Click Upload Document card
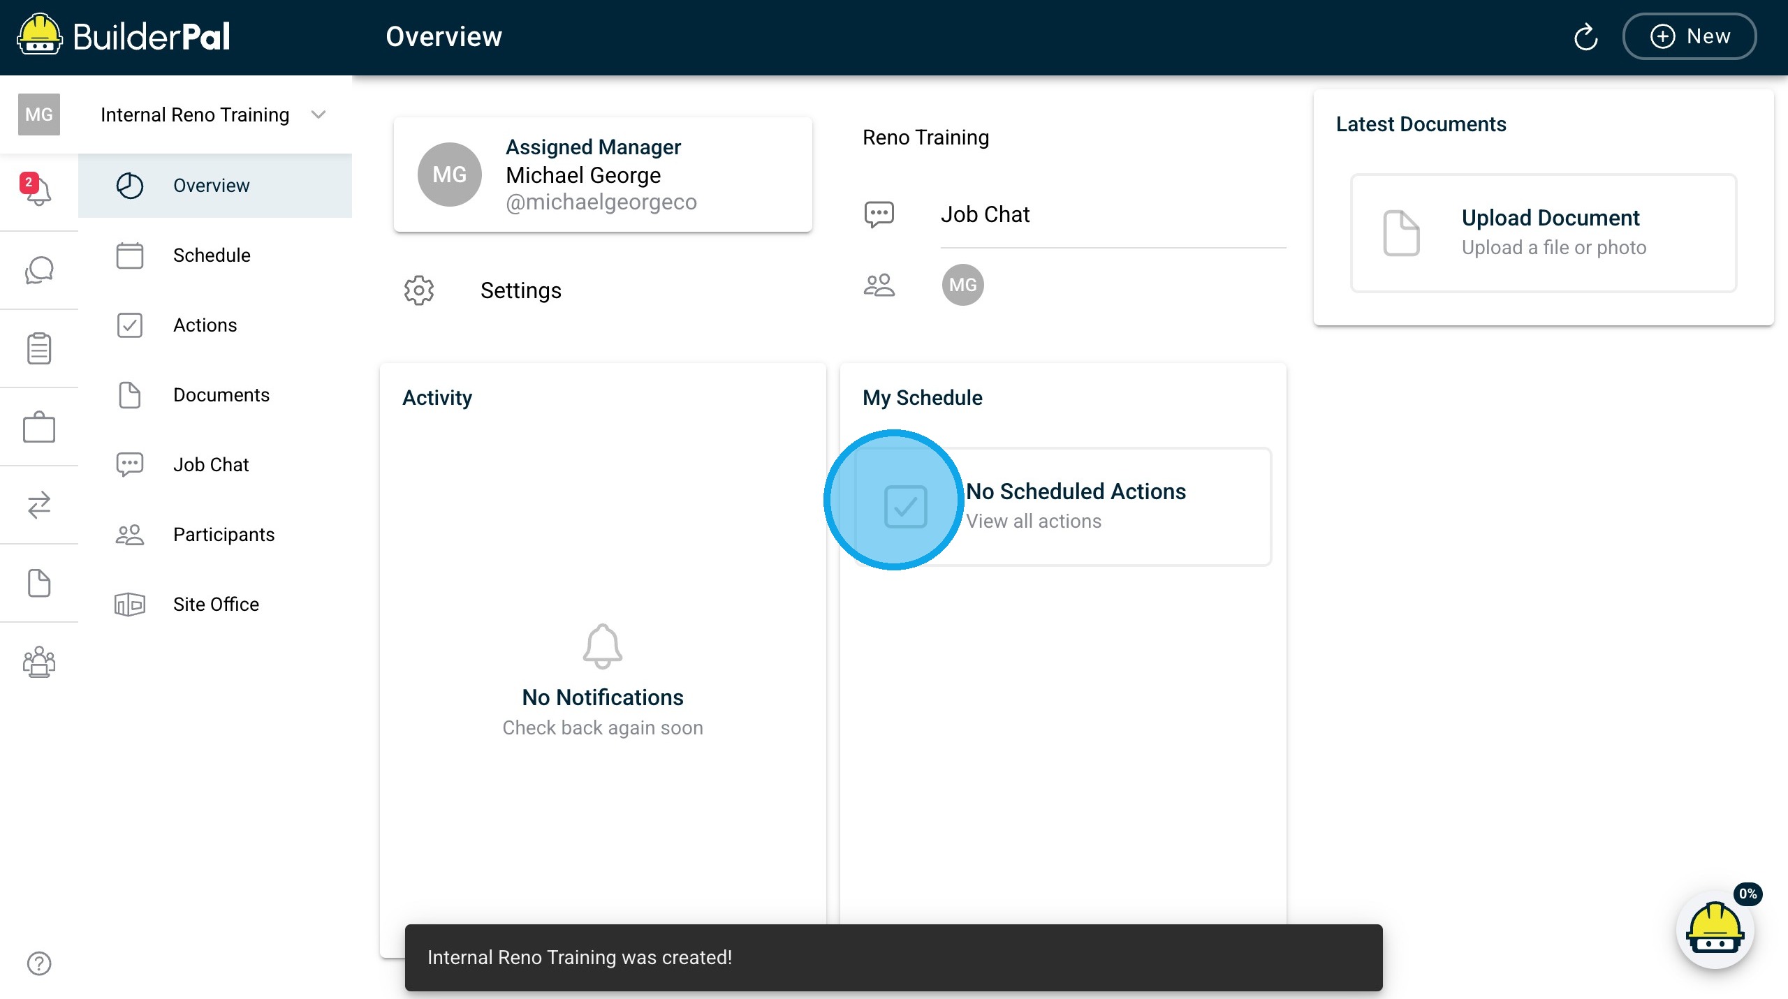 (1544, 233)
